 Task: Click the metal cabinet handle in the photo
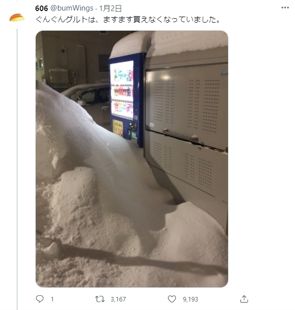pyautogui.click(x=180, y=135)
